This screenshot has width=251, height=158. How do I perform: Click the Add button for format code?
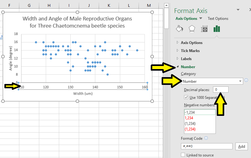(241, 147)
